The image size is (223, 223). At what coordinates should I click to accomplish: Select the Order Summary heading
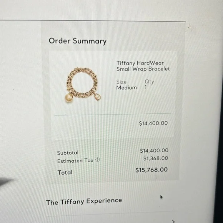coord(78,41)
